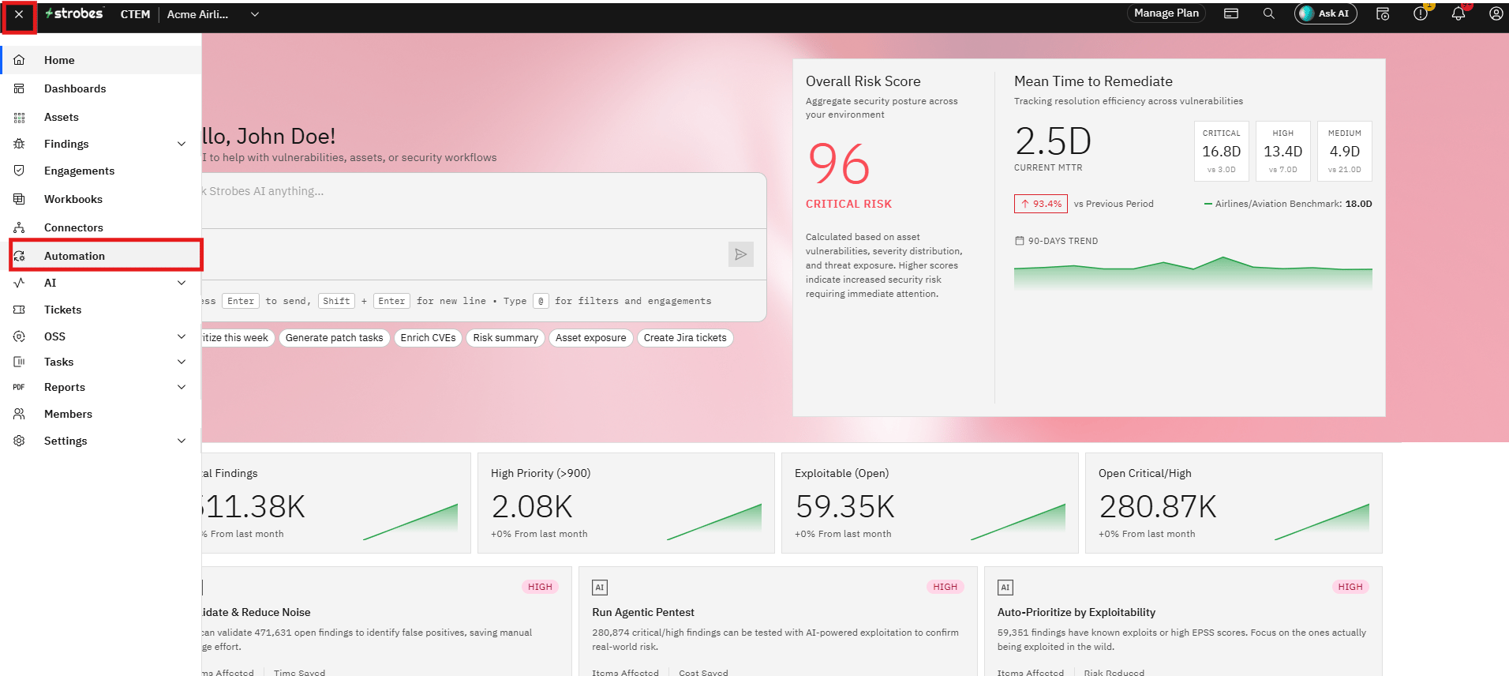1509x676 pixels.
Task: Expand the AI submenu chevron
Action: tap(182, 283)
